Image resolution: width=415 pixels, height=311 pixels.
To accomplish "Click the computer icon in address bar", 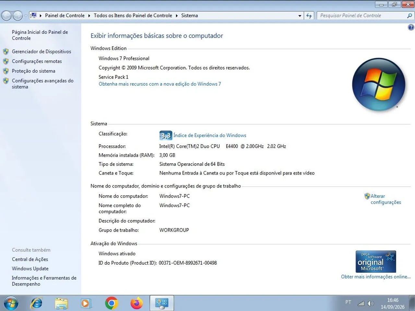I will coord(33,15).
